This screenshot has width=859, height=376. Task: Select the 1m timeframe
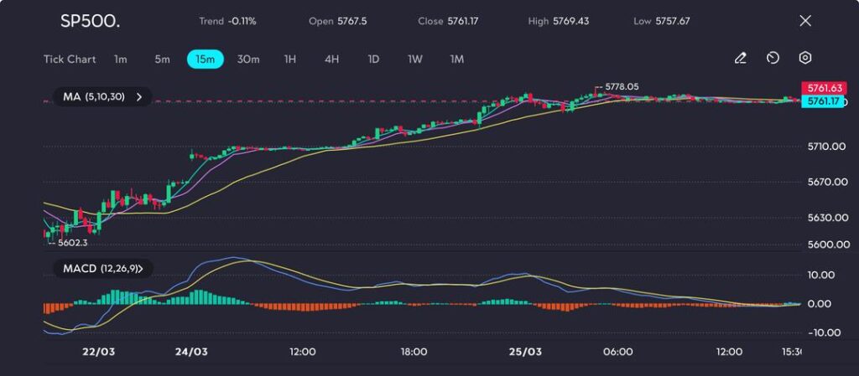click(121, 59)
